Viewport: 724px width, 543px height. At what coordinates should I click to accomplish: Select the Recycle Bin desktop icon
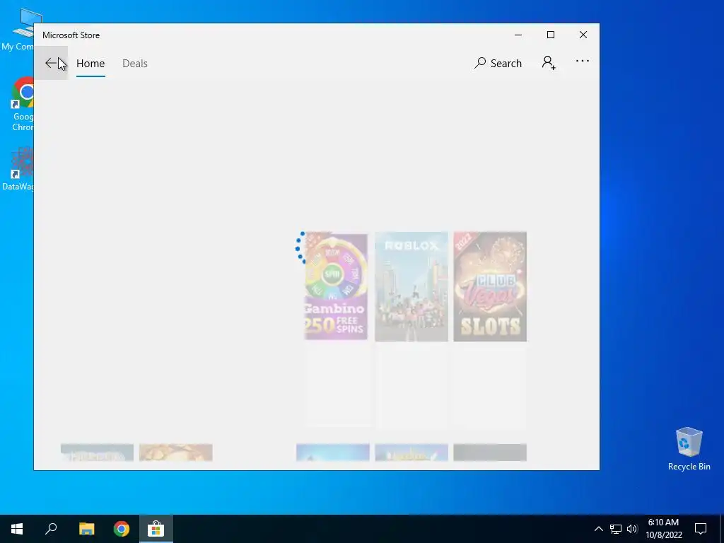point(689,449)
